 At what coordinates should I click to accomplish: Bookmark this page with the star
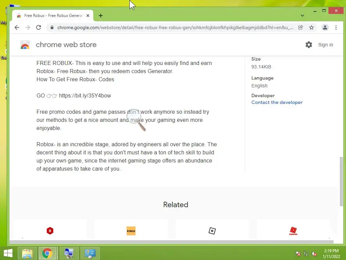tap(311, 27)
